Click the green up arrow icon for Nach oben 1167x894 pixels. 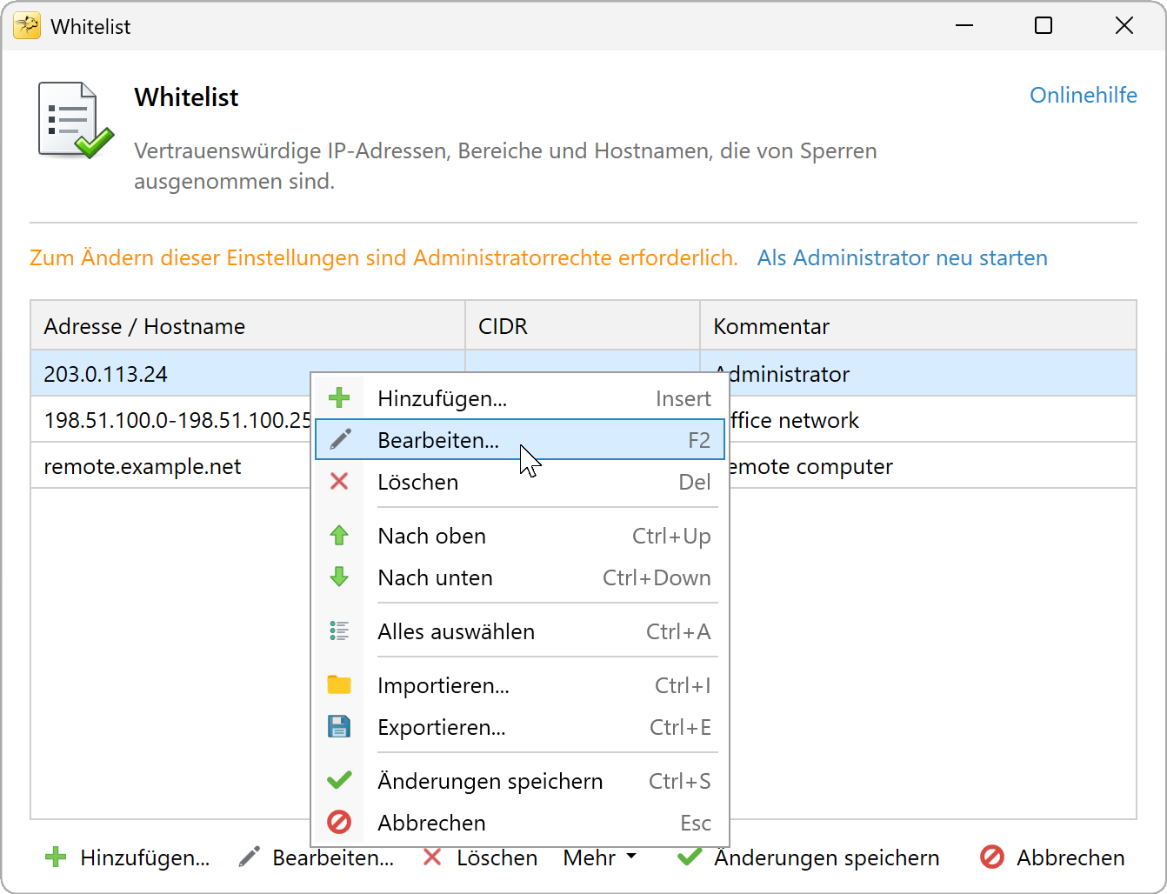[339, 536]
